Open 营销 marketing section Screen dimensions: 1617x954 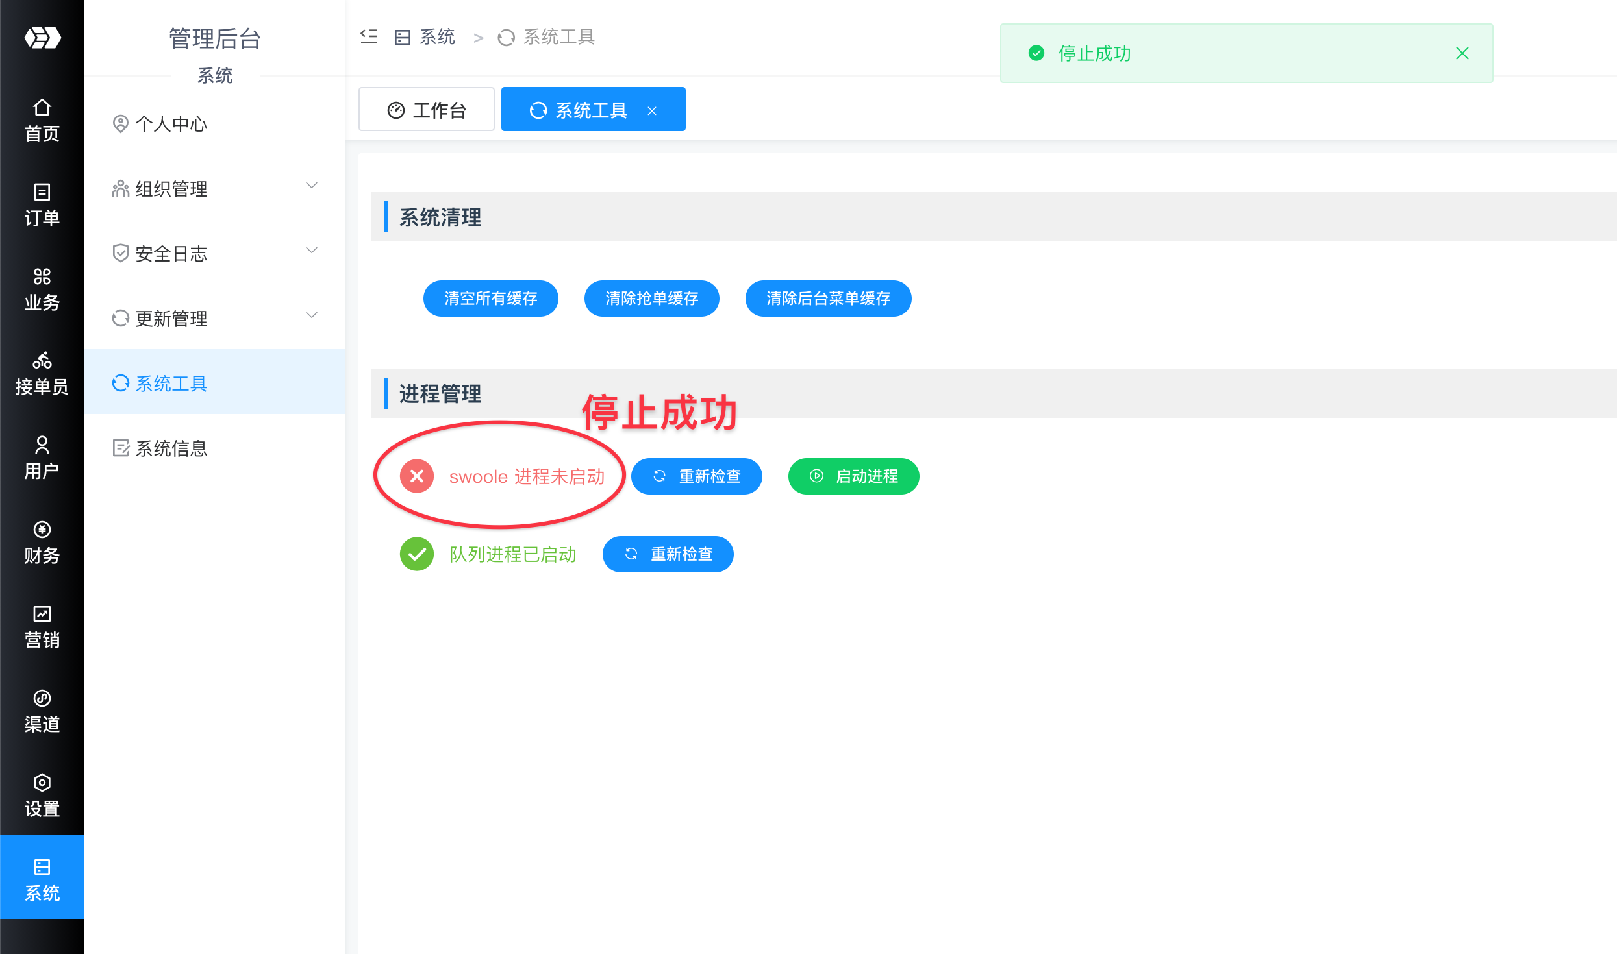[42, 627]
